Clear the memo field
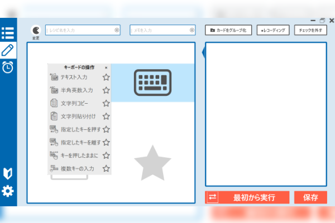This screenshot has width=335, height=223. [192, 30]
